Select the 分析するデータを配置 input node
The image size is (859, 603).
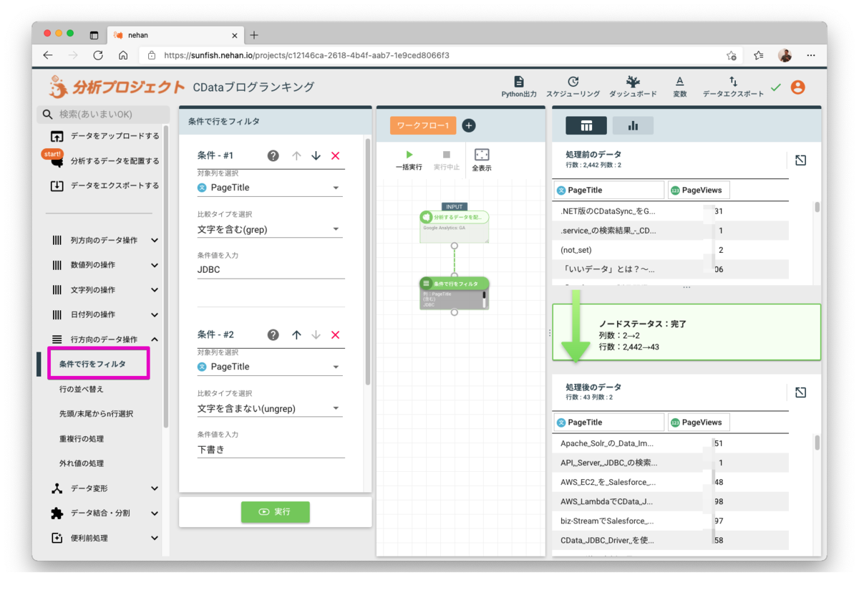click(454, 226)
